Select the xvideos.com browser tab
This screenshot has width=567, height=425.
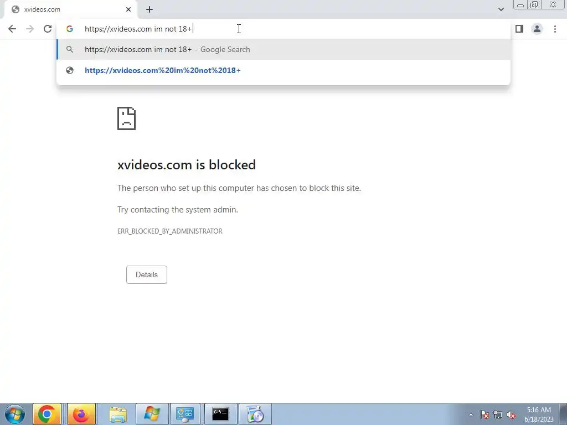(x=70, y=9)
